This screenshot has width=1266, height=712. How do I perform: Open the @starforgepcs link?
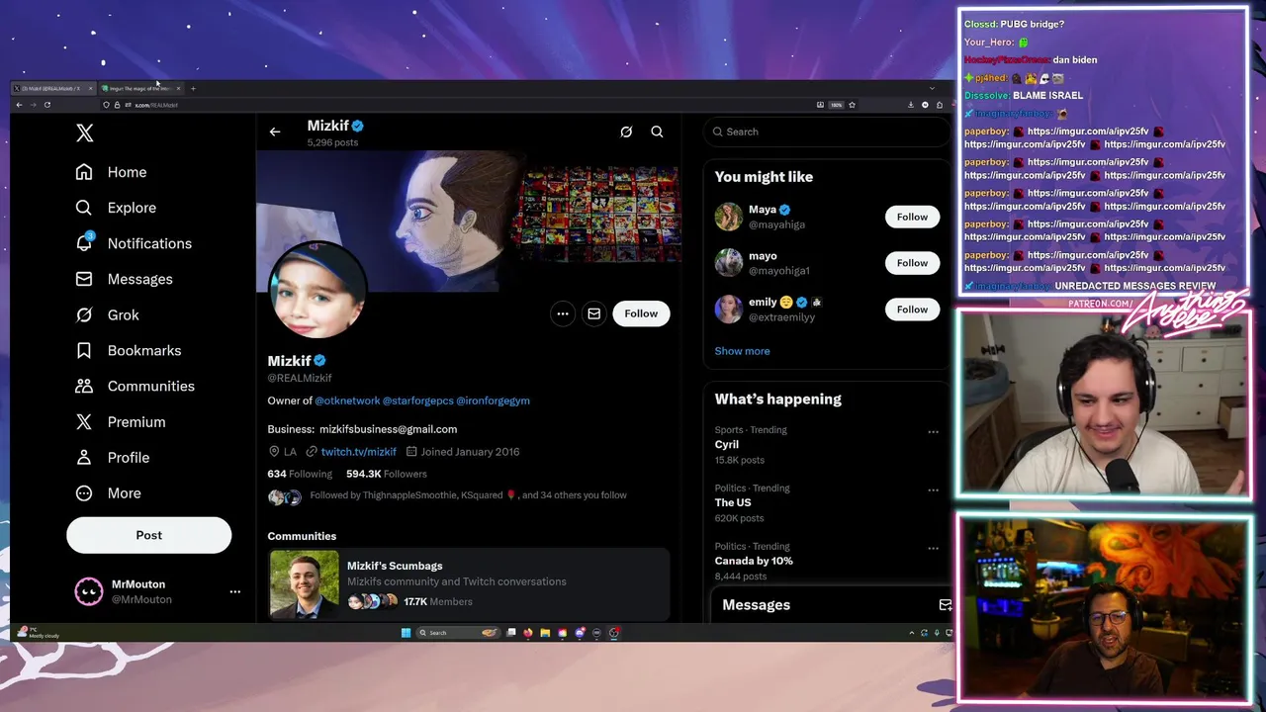tap(417, 400)
